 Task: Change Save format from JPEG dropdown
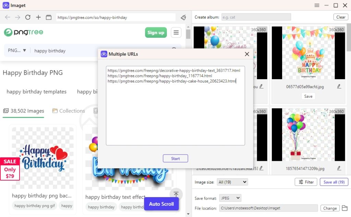click(230, 198)
